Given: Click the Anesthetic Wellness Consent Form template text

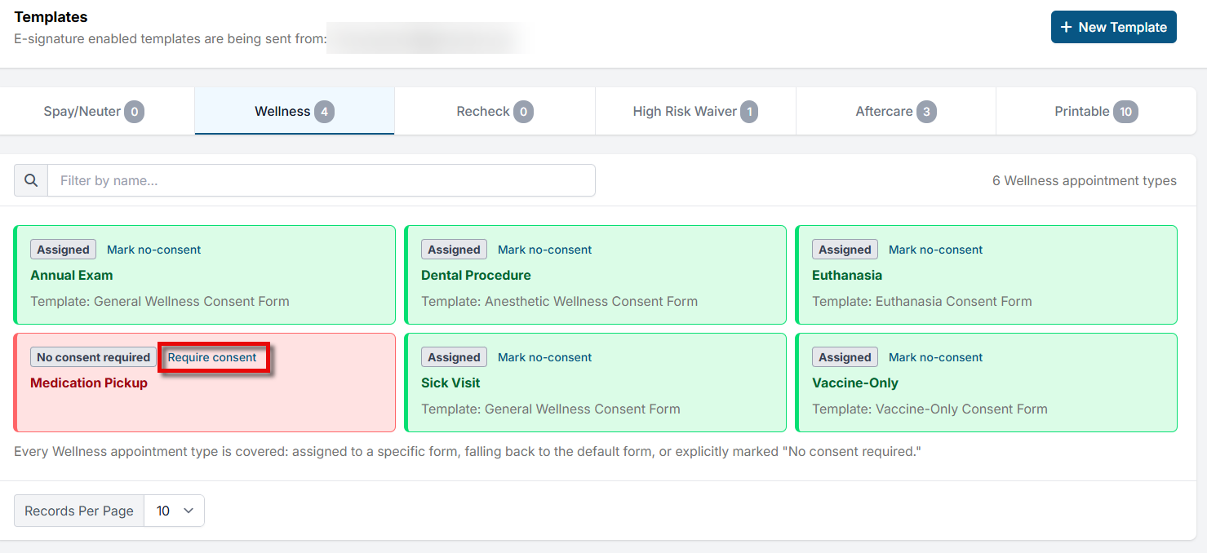Looking at the screenshot, I should click(591, 301).
